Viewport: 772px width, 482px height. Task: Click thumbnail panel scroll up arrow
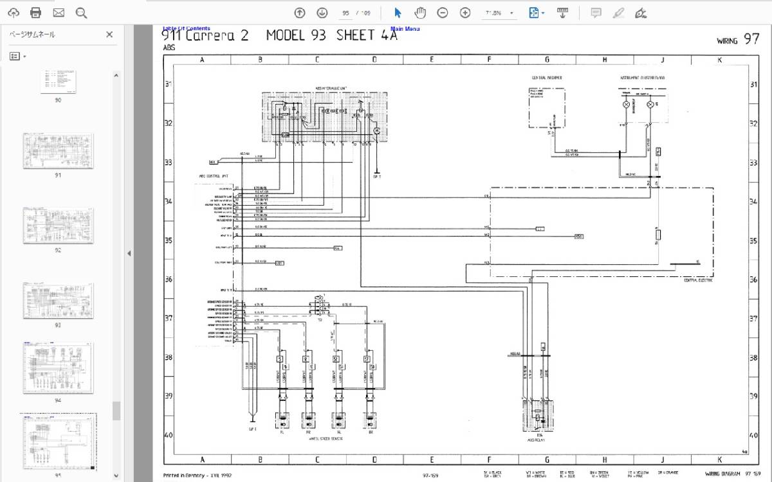click(x=116, y=75)
